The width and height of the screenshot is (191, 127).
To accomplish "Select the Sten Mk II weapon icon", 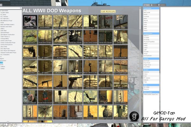I will click(x=90, y=97).
